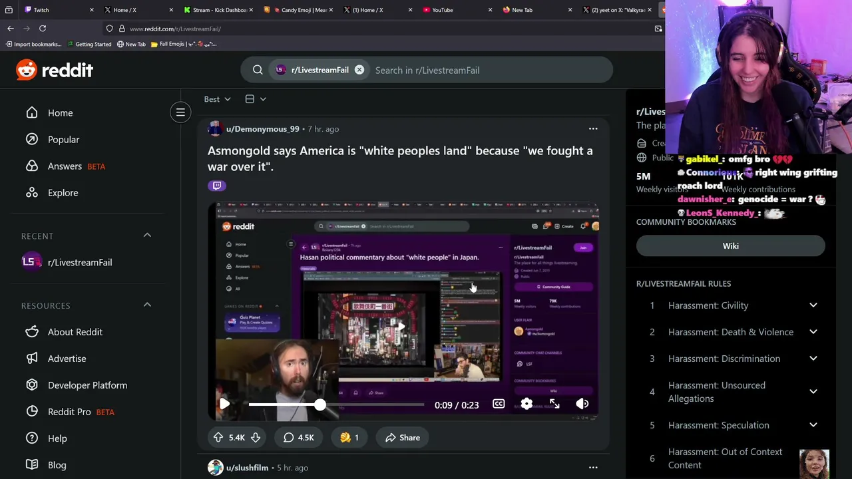Open About Reddit link
The width and height of the screenshot is (852, 479).
[75, 332]
